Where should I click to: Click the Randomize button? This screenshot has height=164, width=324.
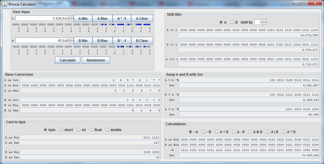pos(96,60)
